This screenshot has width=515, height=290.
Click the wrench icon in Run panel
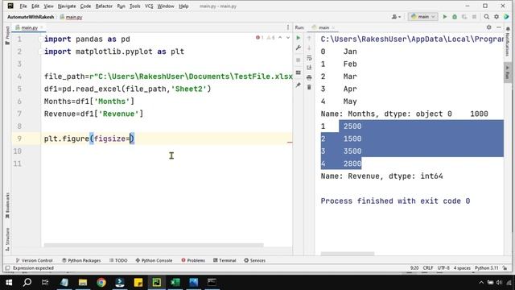[x=299, y=48]
